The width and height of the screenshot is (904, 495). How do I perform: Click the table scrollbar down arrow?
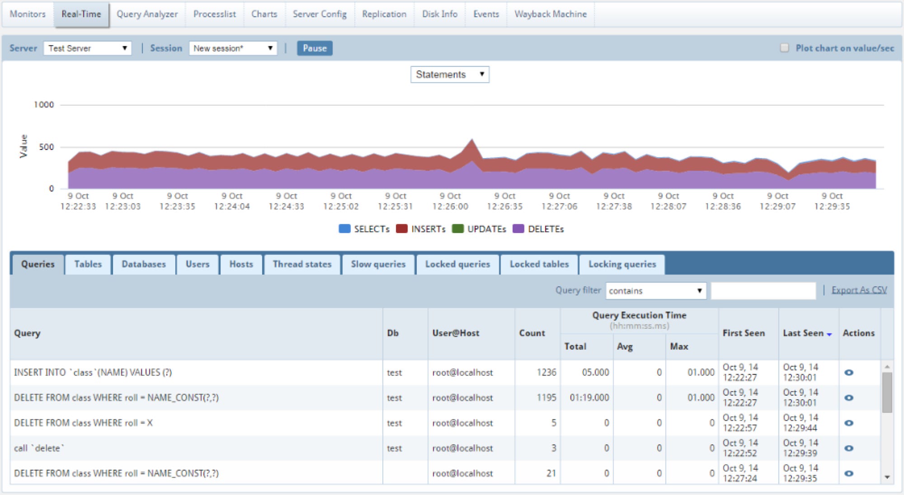point(887,477)
